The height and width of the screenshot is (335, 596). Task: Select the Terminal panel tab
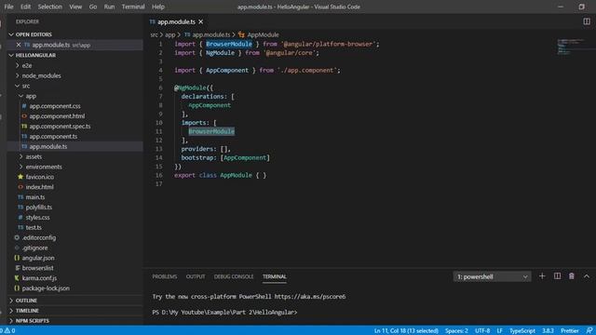(274, 276)
